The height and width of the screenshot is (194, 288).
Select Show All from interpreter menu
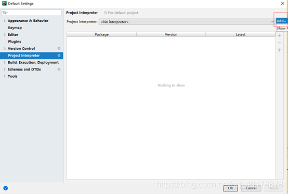click(x=282, y=29)
